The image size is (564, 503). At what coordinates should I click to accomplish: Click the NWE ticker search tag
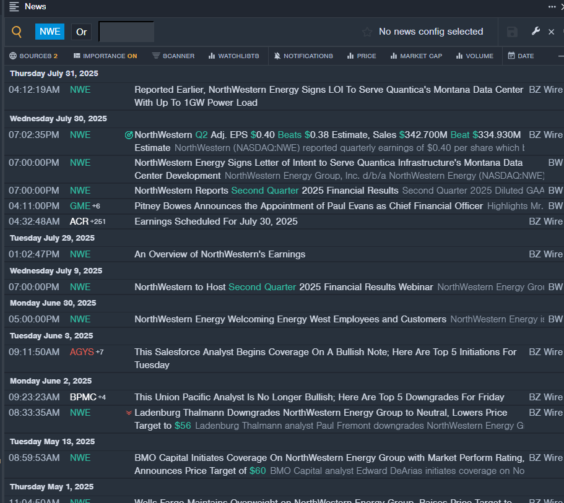pos(50,32)
